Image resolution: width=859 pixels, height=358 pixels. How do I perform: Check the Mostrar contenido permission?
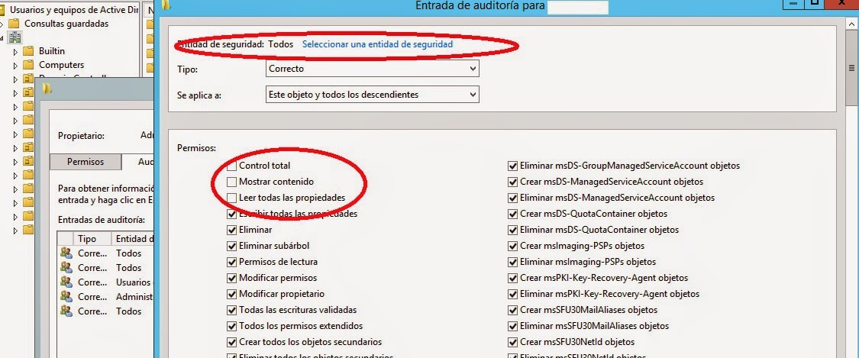(232, 182)
